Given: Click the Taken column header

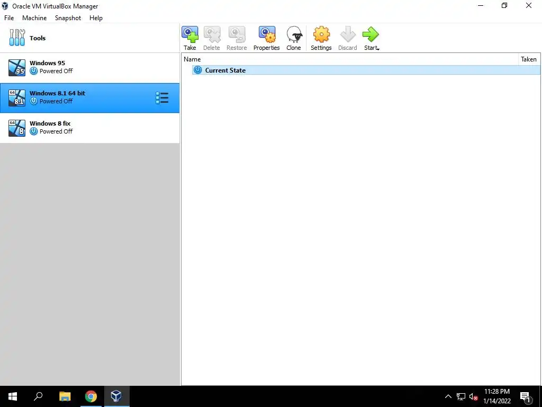Looking at the screenshot, I should click(x=529, y=59).
